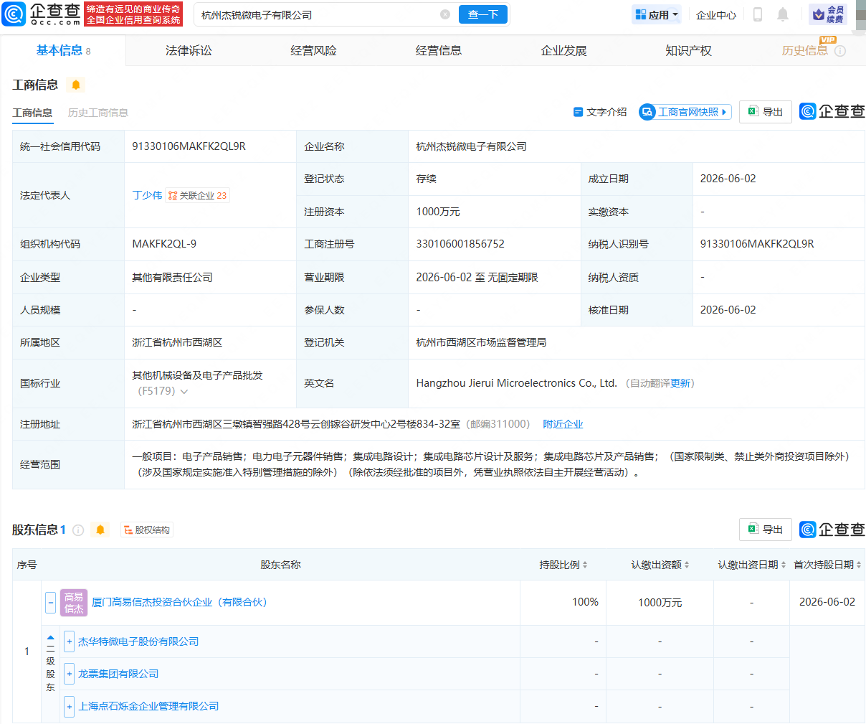The image size is (866, 724).
Task: Click the mobile phone icon in header
Action: pos(757,14)
